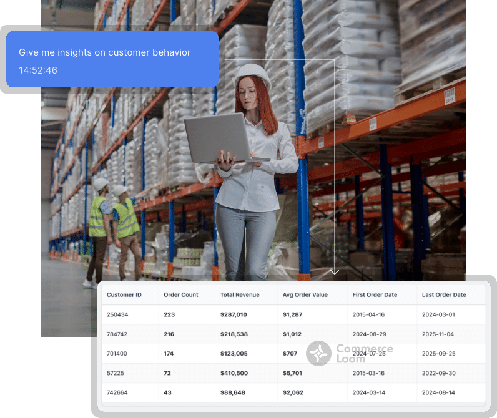
Task: Select the Total Revenue column header
Action: coord(240,295)
